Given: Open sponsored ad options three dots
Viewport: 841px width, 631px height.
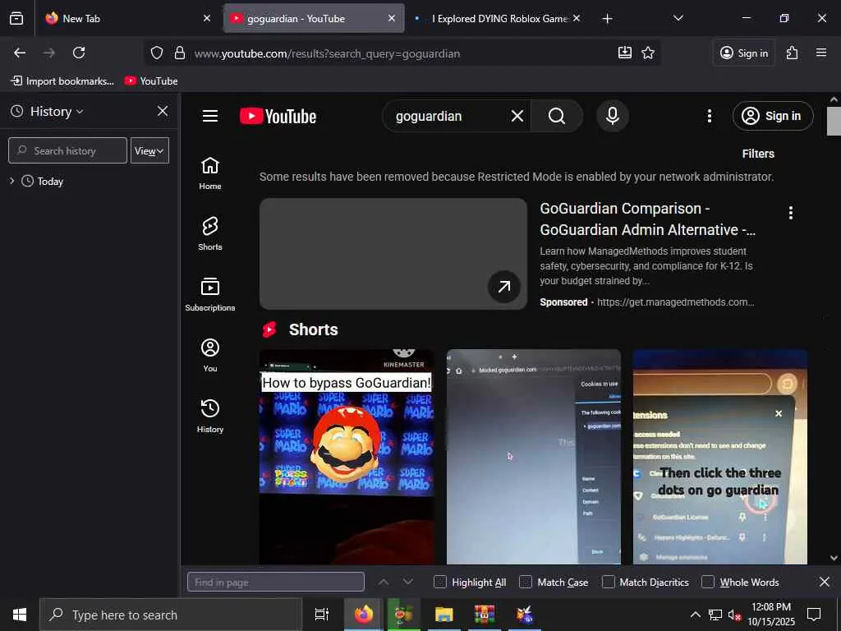Looking at the screenshot, I should click(791, 213).
